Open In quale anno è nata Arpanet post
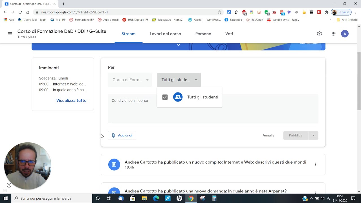This screenshot has width=361, height=203. [213, 188]
